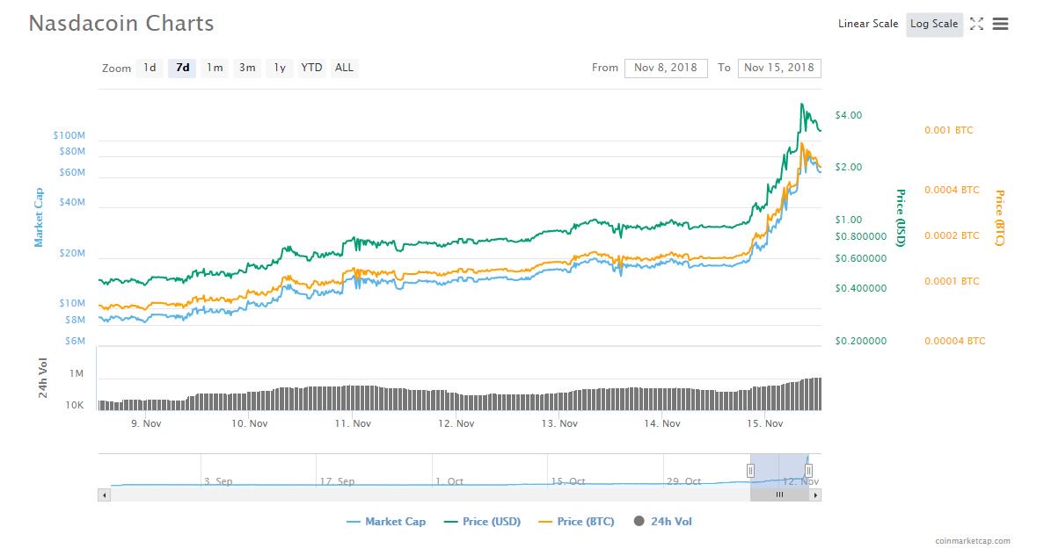Click the $2.00 price axis label
1044x556 pixels.
848,168
